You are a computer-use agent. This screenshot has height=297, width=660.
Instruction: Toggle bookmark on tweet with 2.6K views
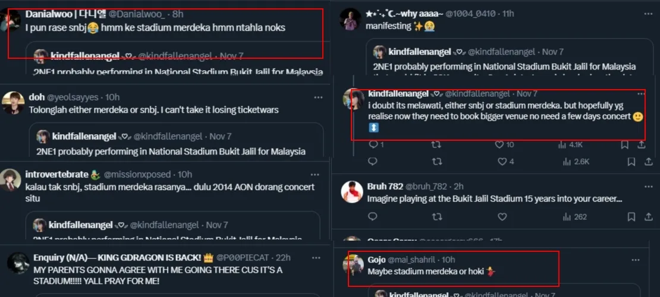(x=624, y=161)
